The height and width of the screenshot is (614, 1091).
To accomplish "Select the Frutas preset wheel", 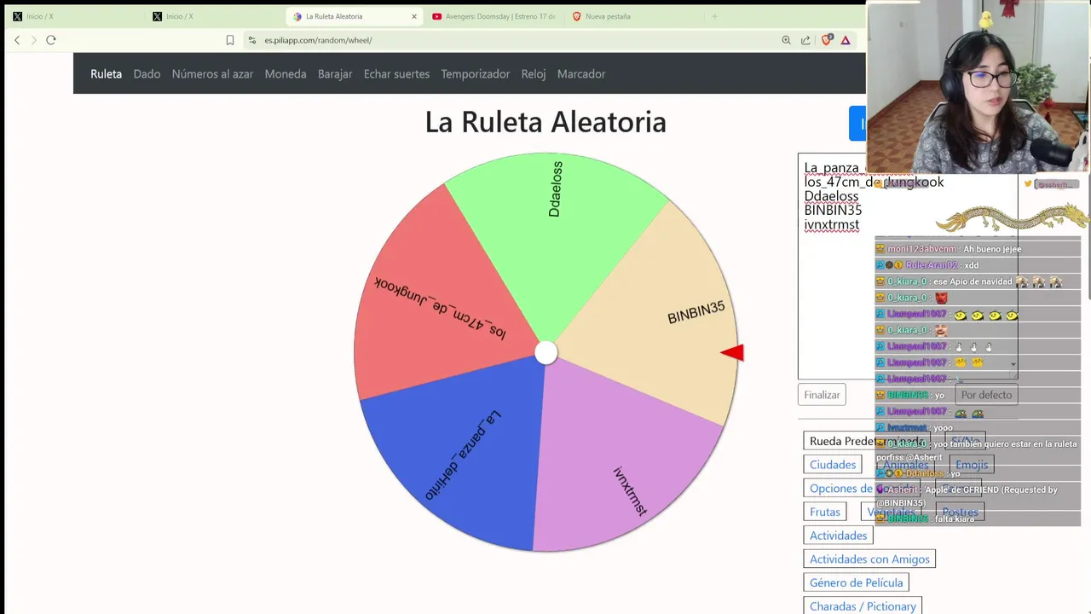I will pos(825,512).
